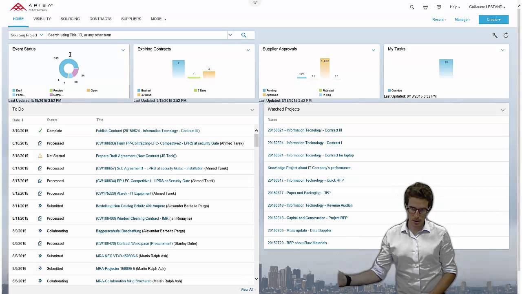Screen dimensions: 522x294
Task: Click the wrench configure dashboard icon
Action: [495, 36]
